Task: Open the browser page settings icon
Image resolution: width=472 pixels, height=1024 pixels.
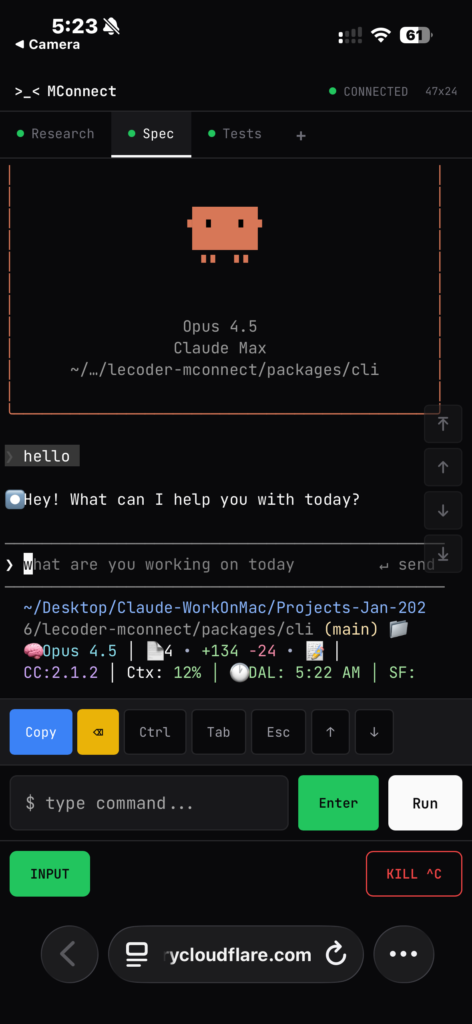Action: 137,954
